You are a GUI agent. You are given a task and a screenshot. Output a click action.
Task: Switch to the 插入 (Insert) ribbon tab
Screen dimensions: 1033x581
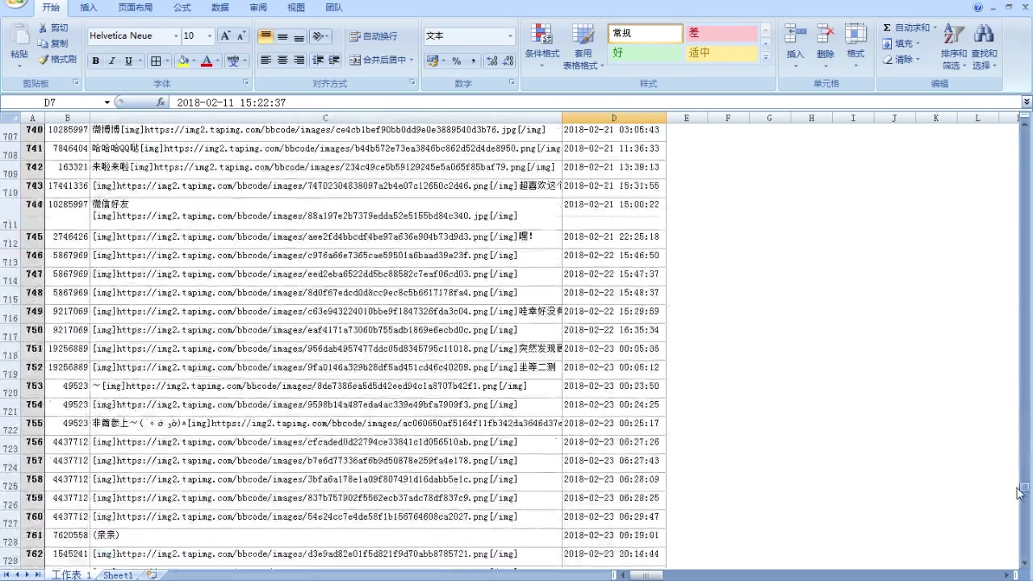tap(89, 7)
